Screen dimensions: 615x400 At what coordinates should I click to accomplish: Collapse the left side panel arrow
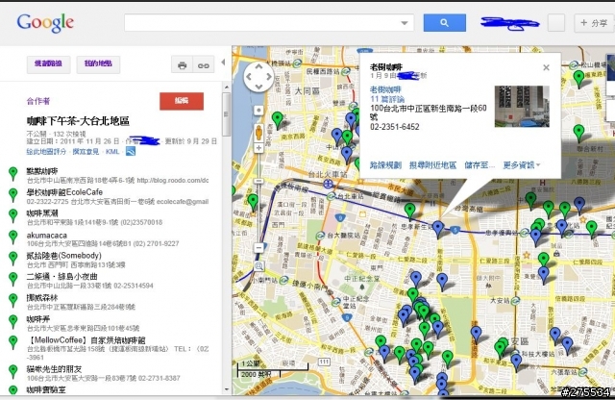[x=224, y=62]
